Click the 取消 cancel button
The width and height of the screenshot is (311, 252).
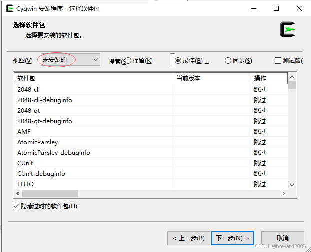click(283, 238)
